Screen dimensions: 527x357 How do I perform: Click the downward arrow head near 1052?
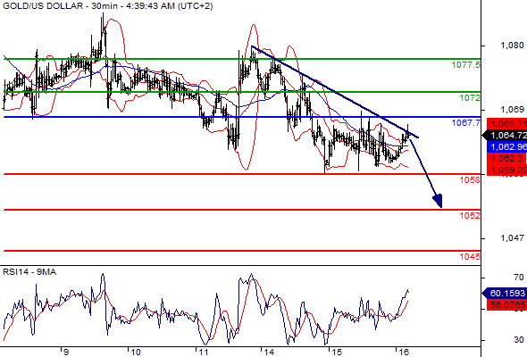click(438, 201)
